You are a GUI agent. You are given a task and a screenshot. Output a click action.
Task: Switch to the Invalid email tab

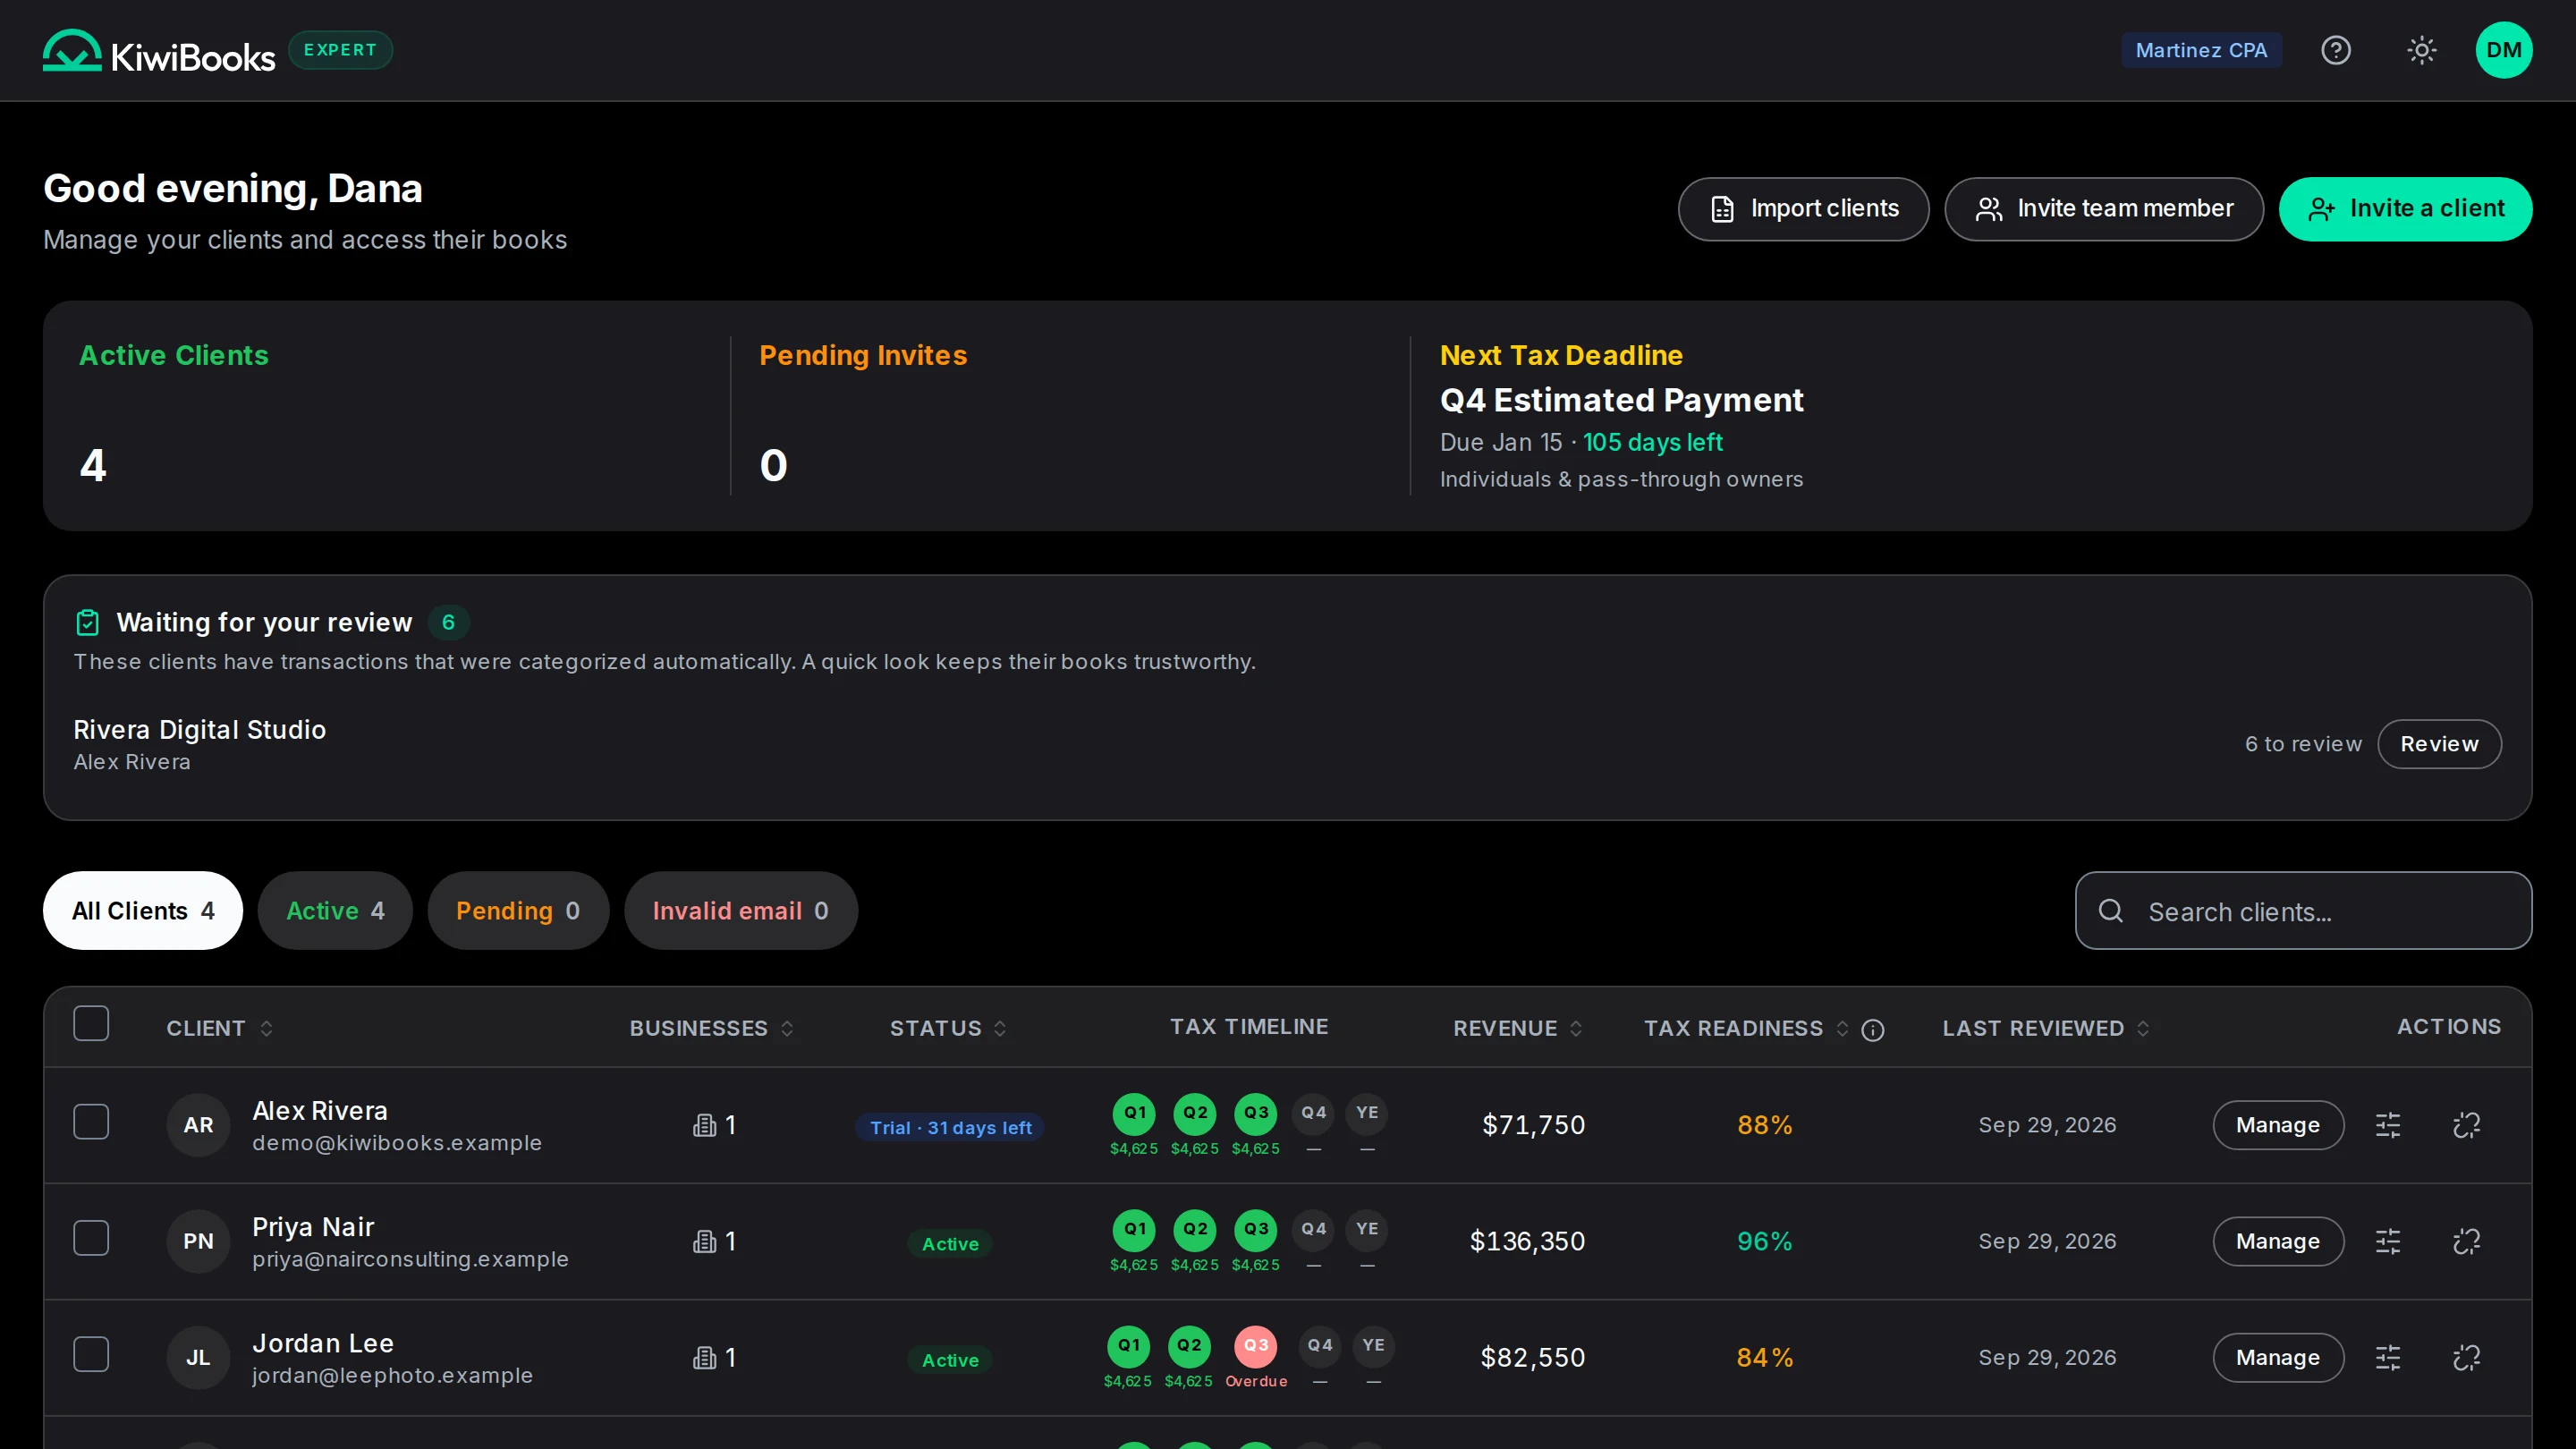[x=741, y=911]
